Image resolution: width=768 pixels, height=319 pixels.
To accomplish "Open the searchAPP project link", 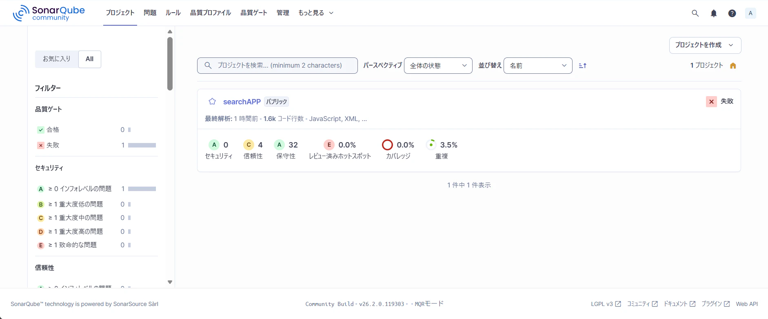I will pyautogui.click(x=242, y=102).
